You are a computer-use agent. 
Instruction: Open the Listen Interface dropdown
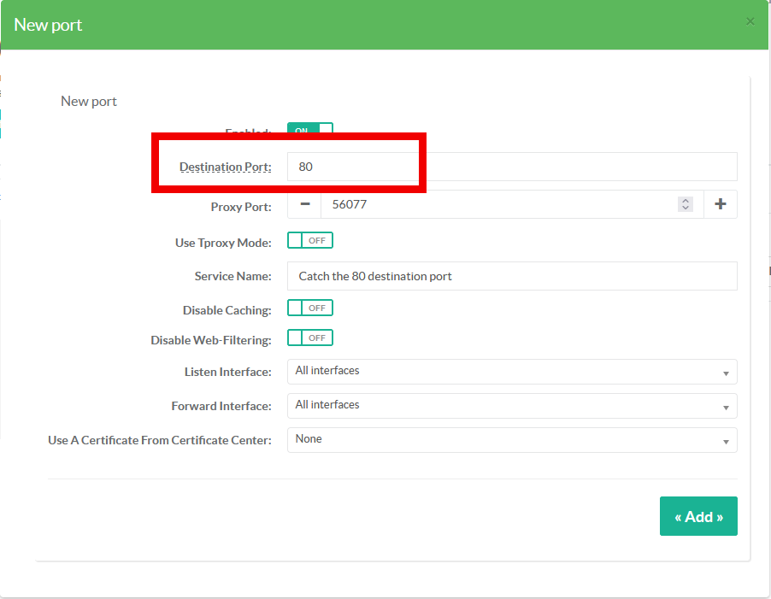[511, 372]
